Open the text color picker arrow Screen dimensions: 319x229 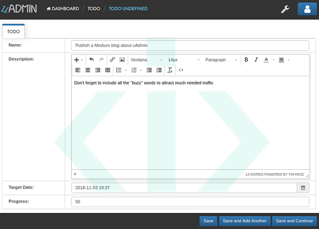(x=273, y=60)
